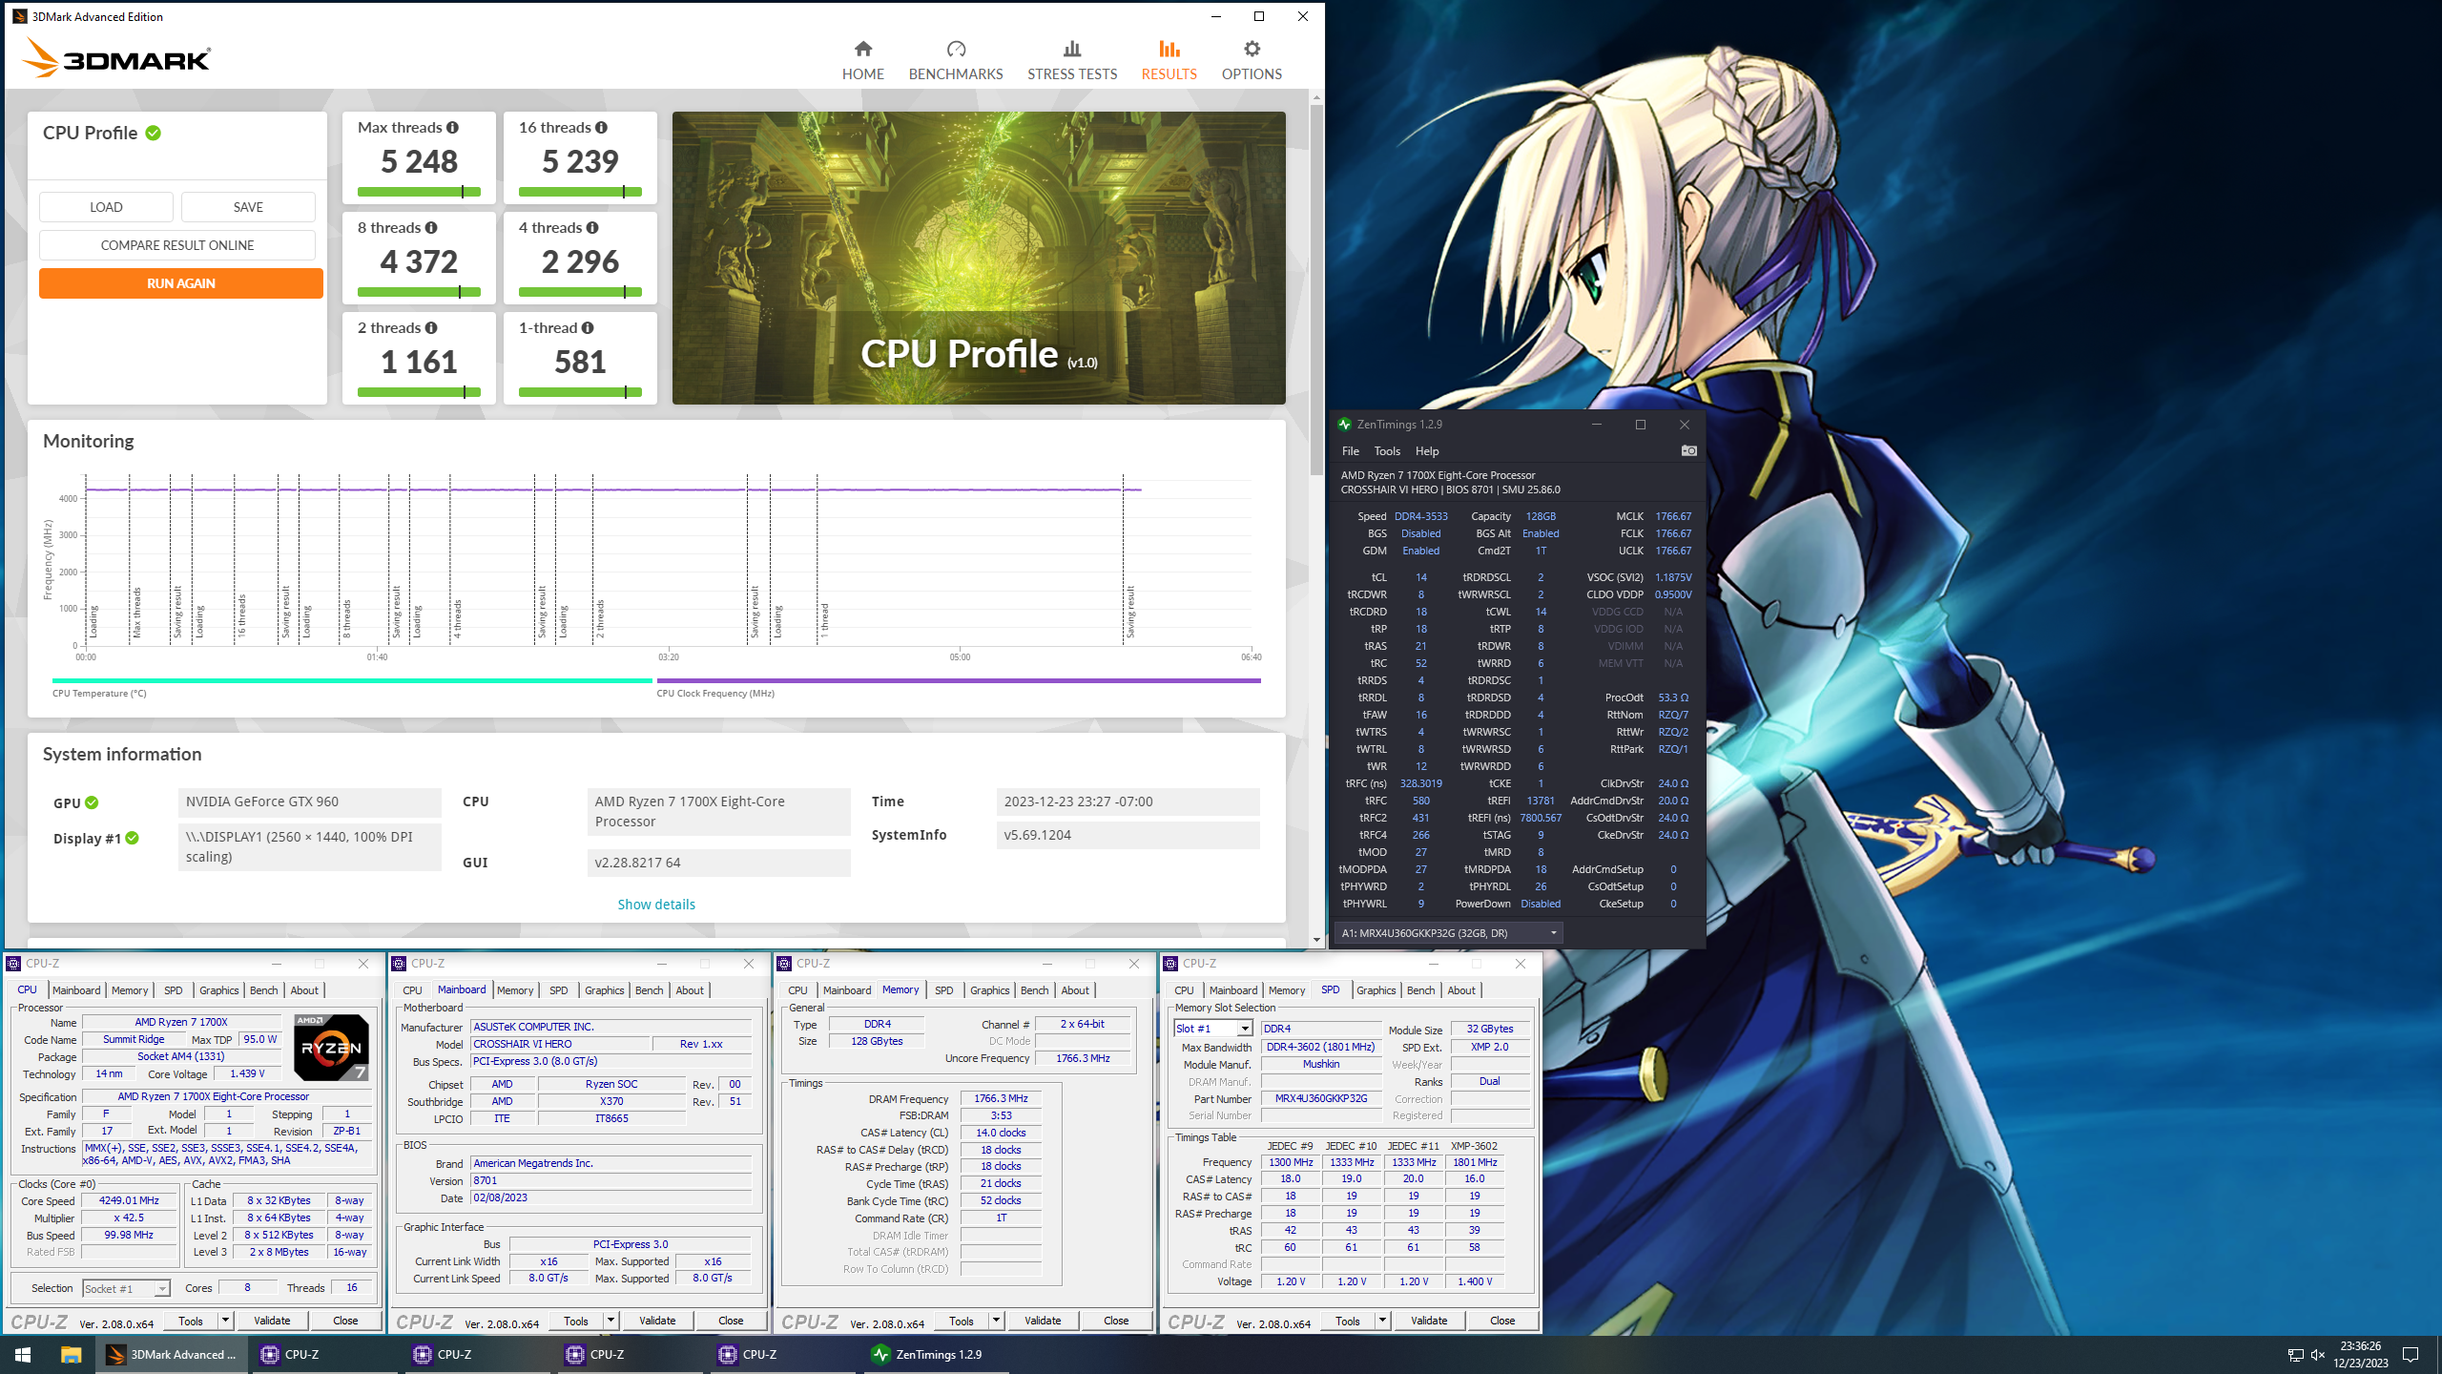The height and width of the screenshot is (1374, 2442).
Task: Open the BENCHMARKS gauge icon
Action: (x=956, y=49)
